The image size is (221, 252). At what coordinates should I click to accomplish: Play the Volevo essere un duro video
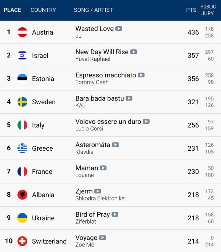(x=146, y=122)
